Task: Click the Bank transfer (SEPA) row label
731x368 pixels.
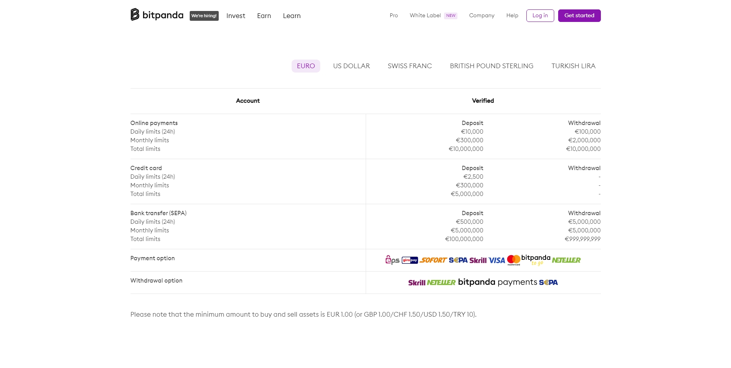Action: 158,213
